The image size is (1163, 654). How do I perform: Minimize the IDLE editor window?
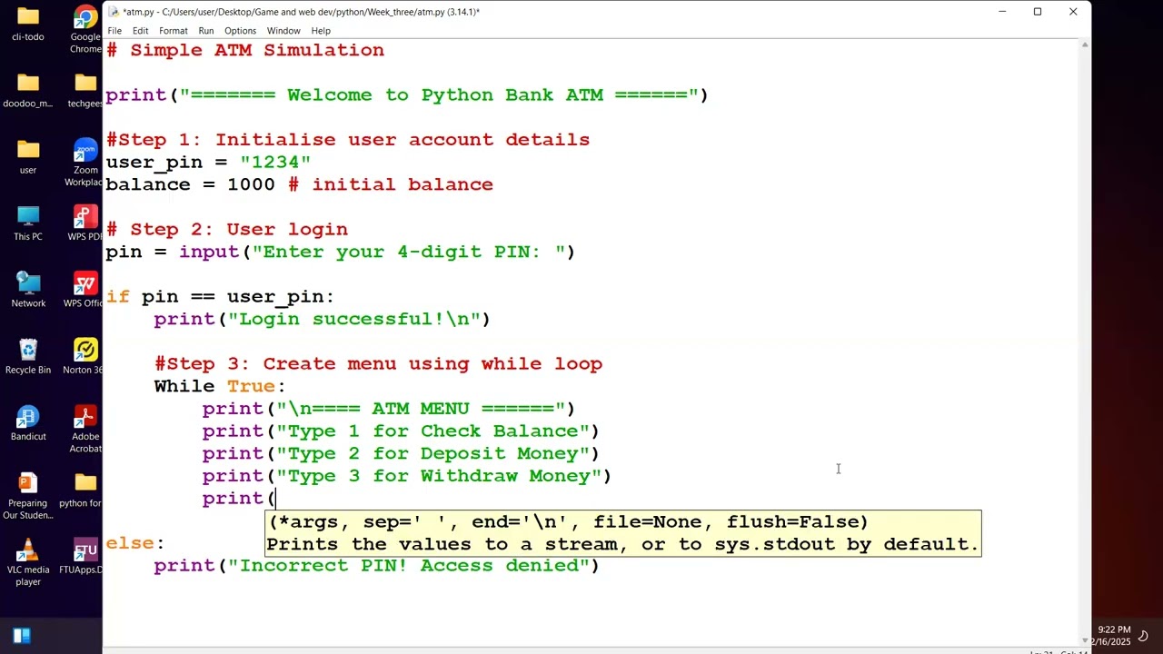[1002, 12]
